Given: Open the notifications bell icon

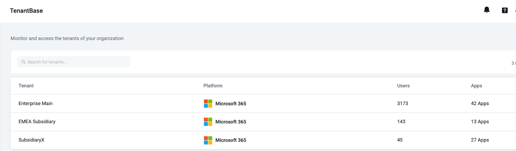Looking at the screenshot, I should (487, 10).
